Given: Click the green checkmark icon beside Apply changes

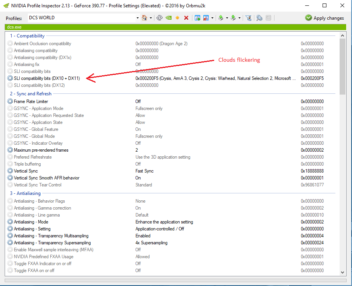Looking at the screenshot, I should click(x=309, y=18).
